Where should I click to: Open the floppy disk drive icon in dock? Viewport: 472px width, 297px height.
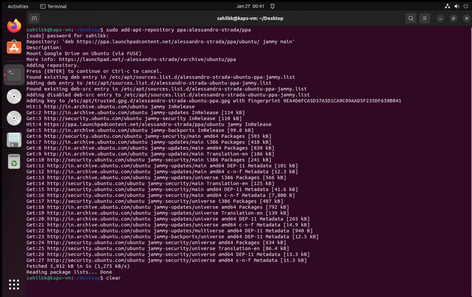(14, 140)
